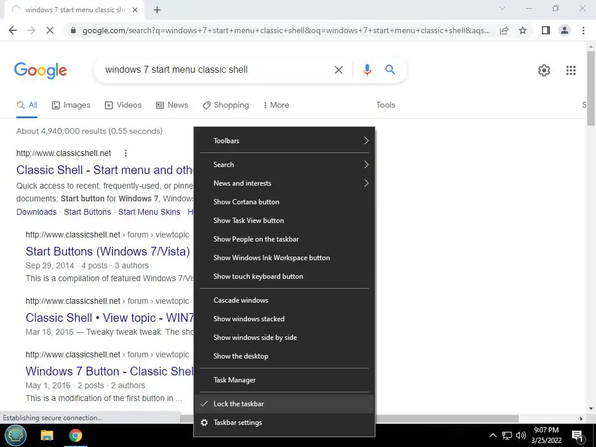Start voice search with the microphone
596x447 pixels.
click(367, 70)
